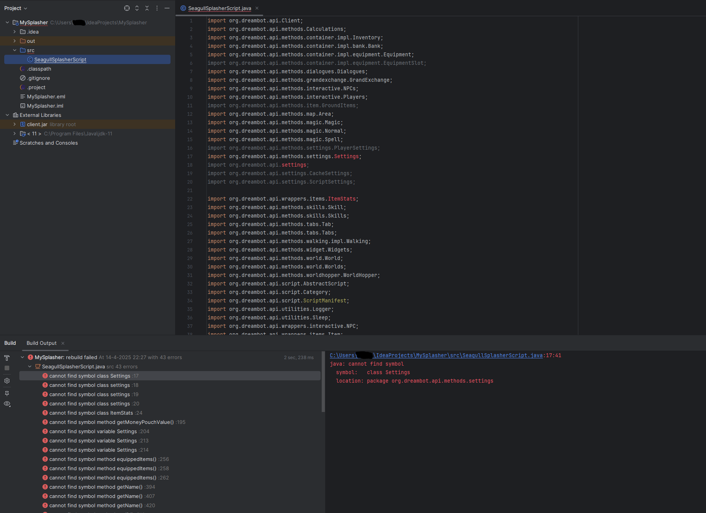Click red 'ItemStats' on import line 22

click(342, 199)
